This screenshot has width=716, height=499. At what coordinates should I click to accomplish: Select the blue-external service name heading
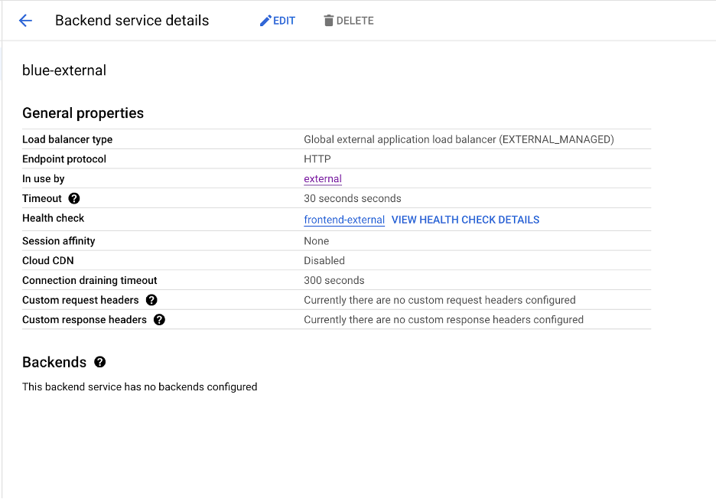(x=64, y=70)
